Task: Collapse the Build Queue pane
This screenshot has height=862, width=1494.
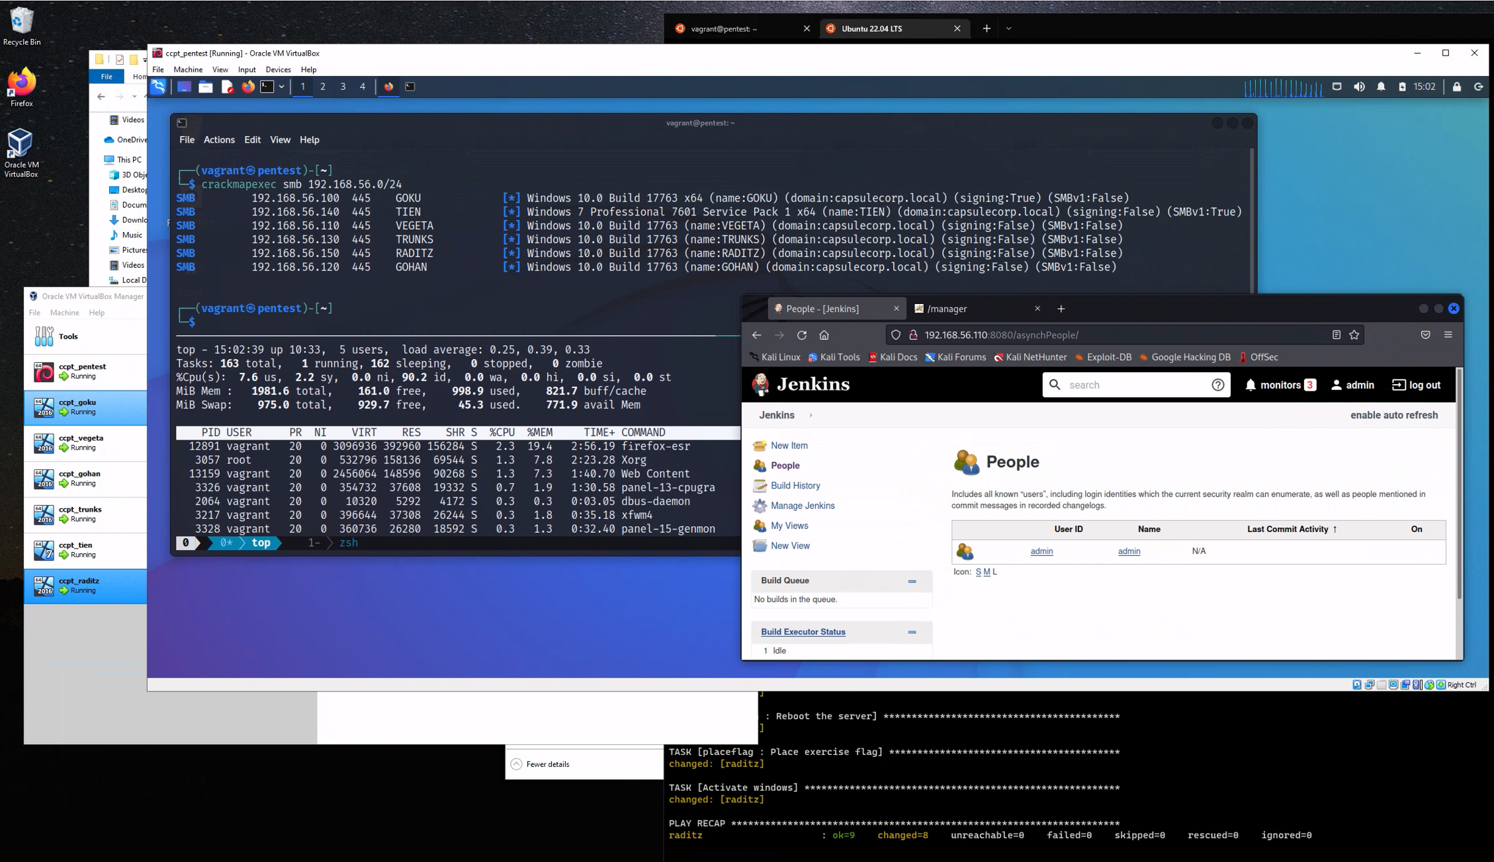Action: pos(912,581)
